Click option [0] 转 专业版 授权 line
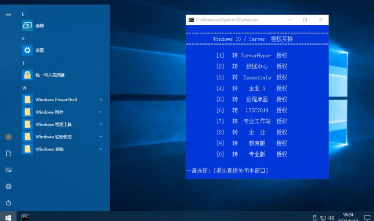 click(252, 154)
